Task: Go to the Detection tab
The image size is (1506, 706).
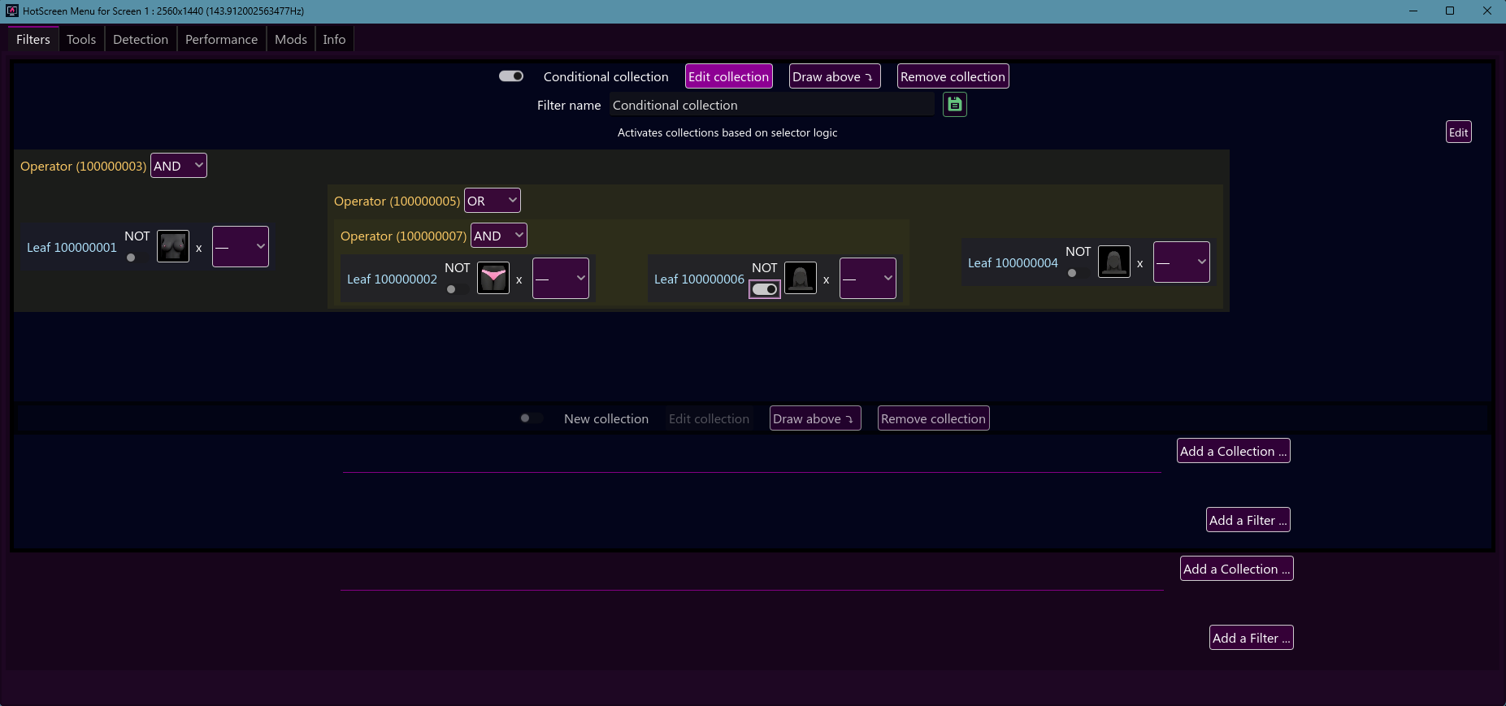Action: coord(141,39)
